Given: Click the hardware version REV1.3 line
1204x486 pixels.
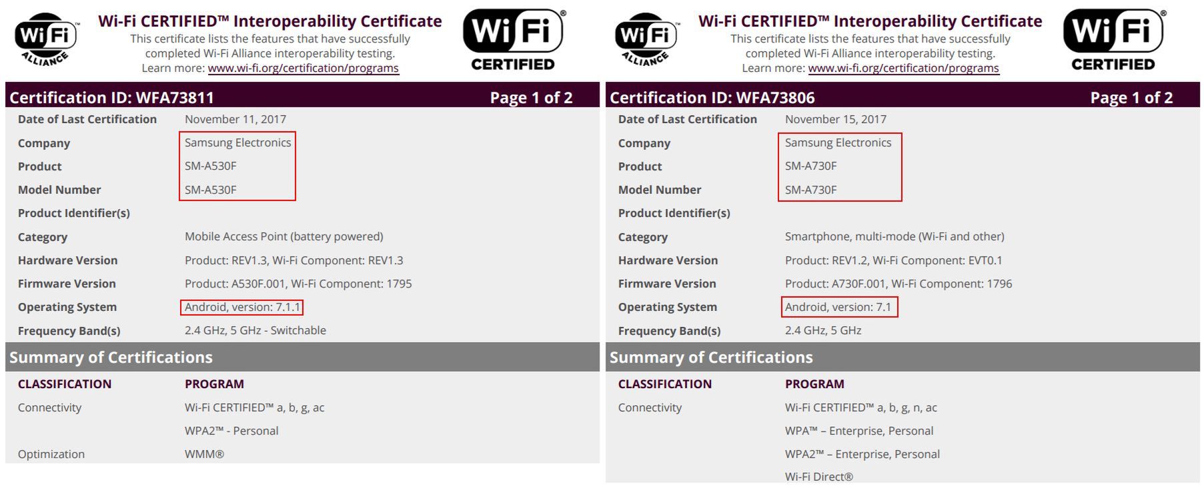Looking at the screenshot, I should coord(293,260).
